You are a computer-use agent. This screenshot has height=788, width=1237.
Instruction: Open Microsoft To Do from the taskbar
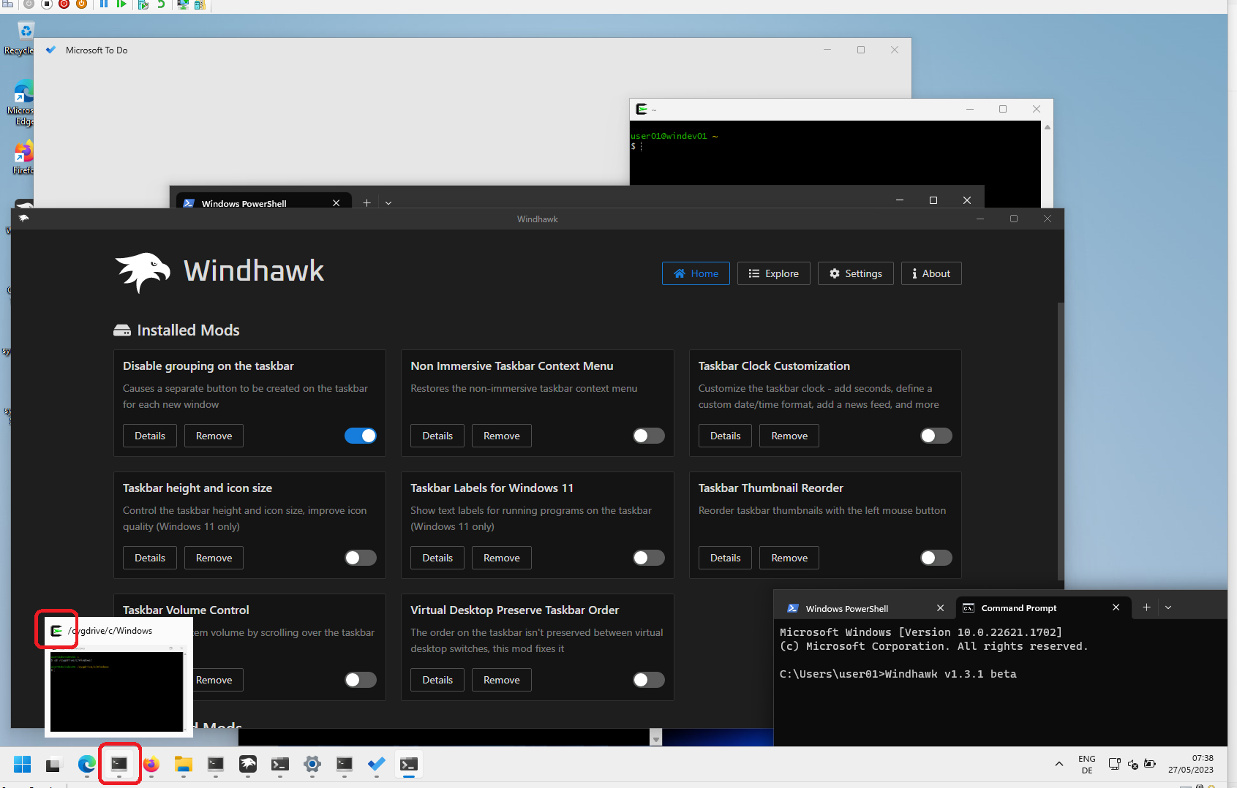pos(376,764)
